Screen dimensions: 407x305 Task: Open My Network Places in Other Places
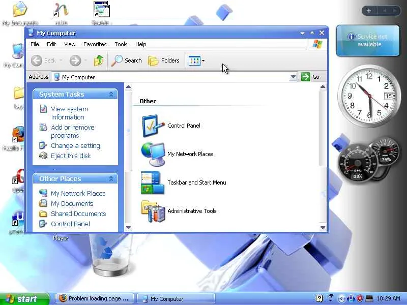tap(78, 194)
